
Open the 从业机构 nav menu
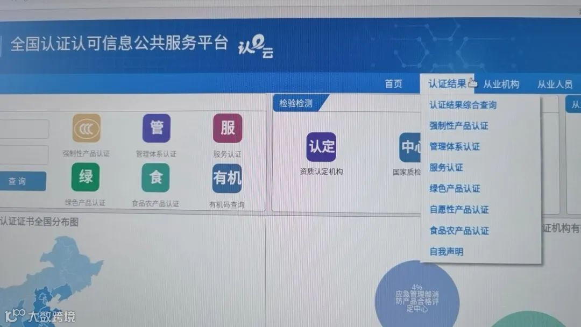coord(501,84)
